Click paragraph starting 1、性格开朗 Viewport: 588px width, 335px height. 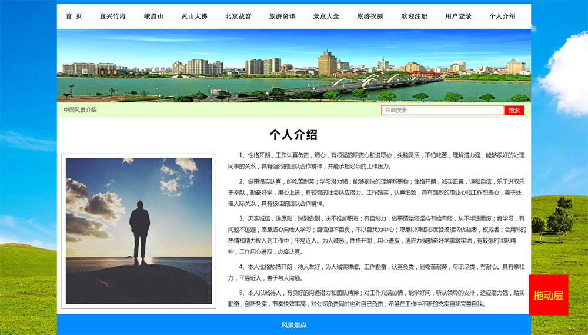pos(377,161)
